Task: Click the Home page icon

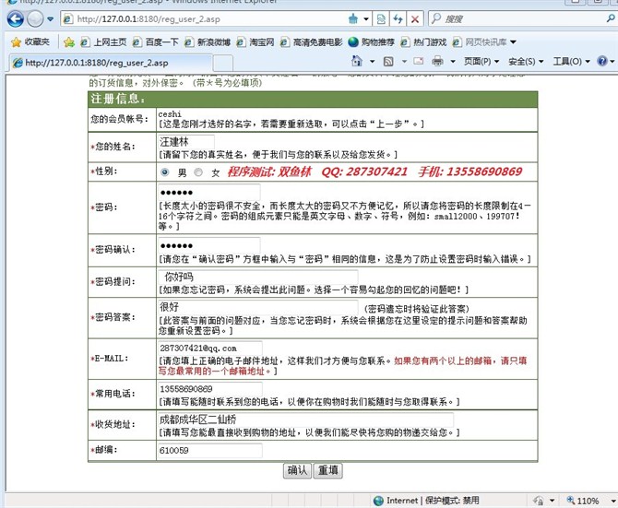Action: pyautogui.click(x=357, y=61)
